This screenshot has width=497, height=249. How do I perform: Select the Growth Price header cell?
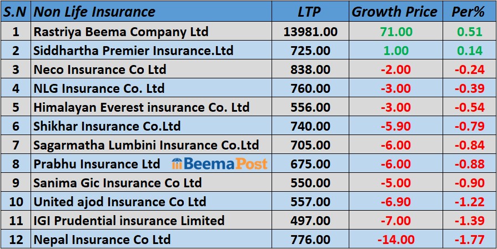point(395,11)
